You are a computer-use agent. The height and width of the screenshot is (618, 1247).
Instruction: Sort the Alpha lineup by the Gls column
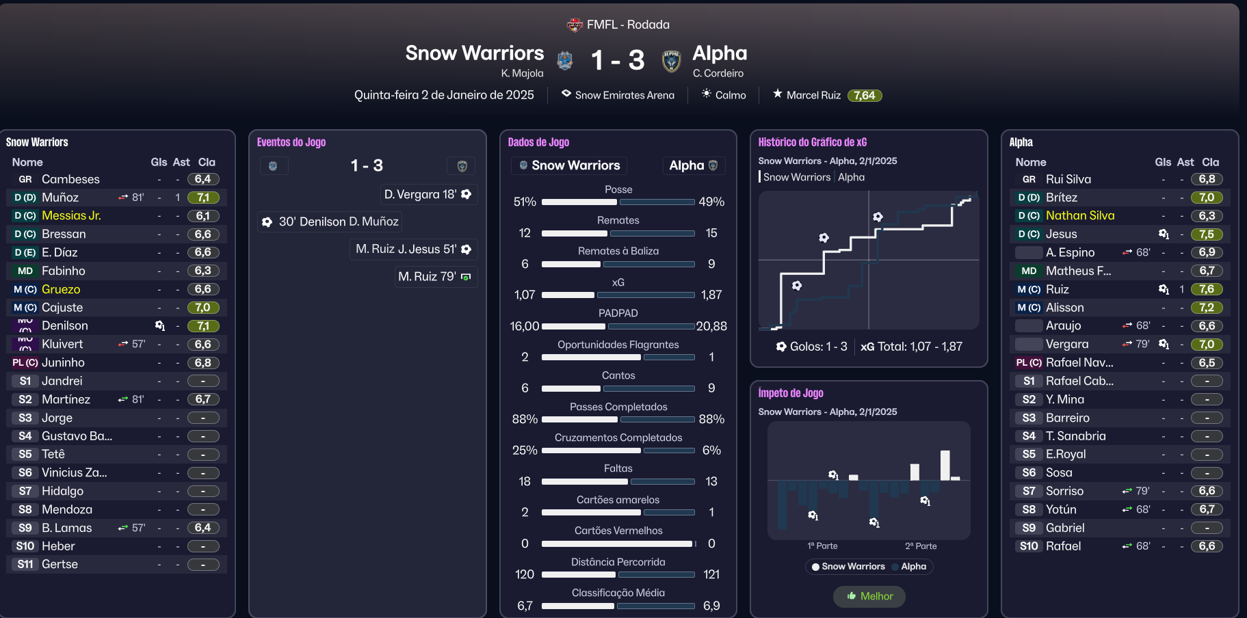pyautogui.click(x=1163, y=162)
